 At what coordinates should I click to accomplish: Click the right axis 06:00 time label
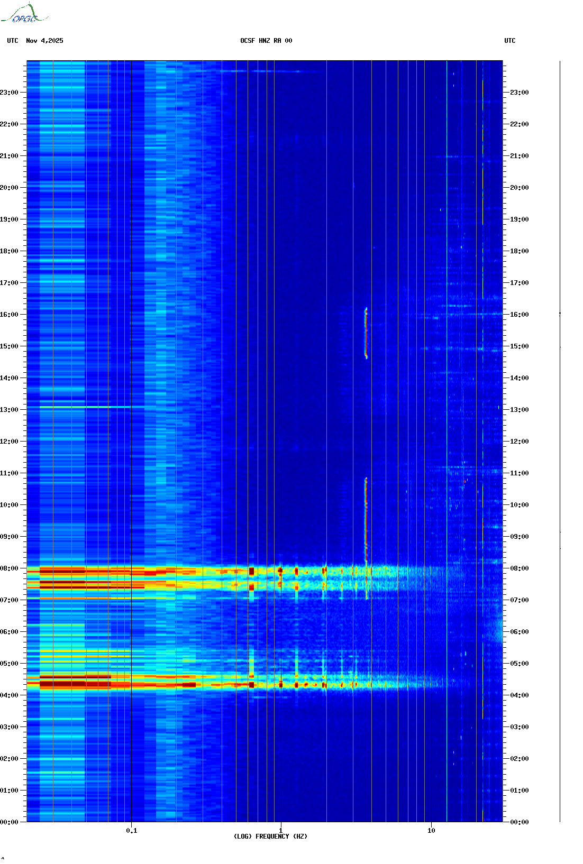pyautogui.click(x=520, y=632)
